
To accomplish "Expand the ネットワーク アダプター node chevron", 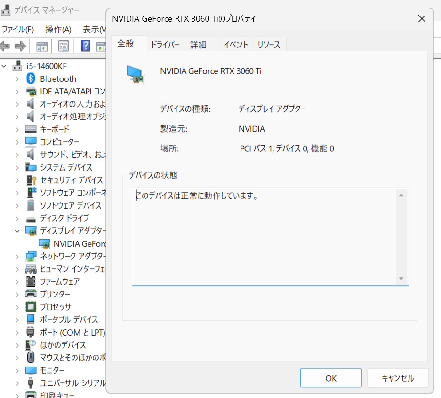I will [x=17, y=257].
